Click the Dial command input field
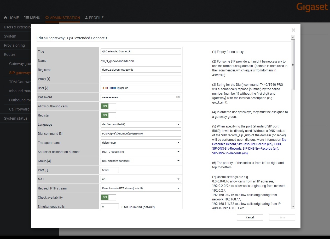 tap(141, 133)
